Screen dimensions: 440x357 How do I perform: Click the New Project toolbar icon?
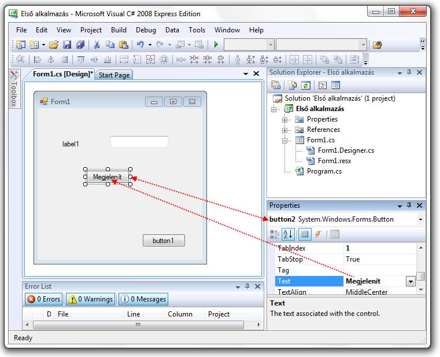(20, 45)
